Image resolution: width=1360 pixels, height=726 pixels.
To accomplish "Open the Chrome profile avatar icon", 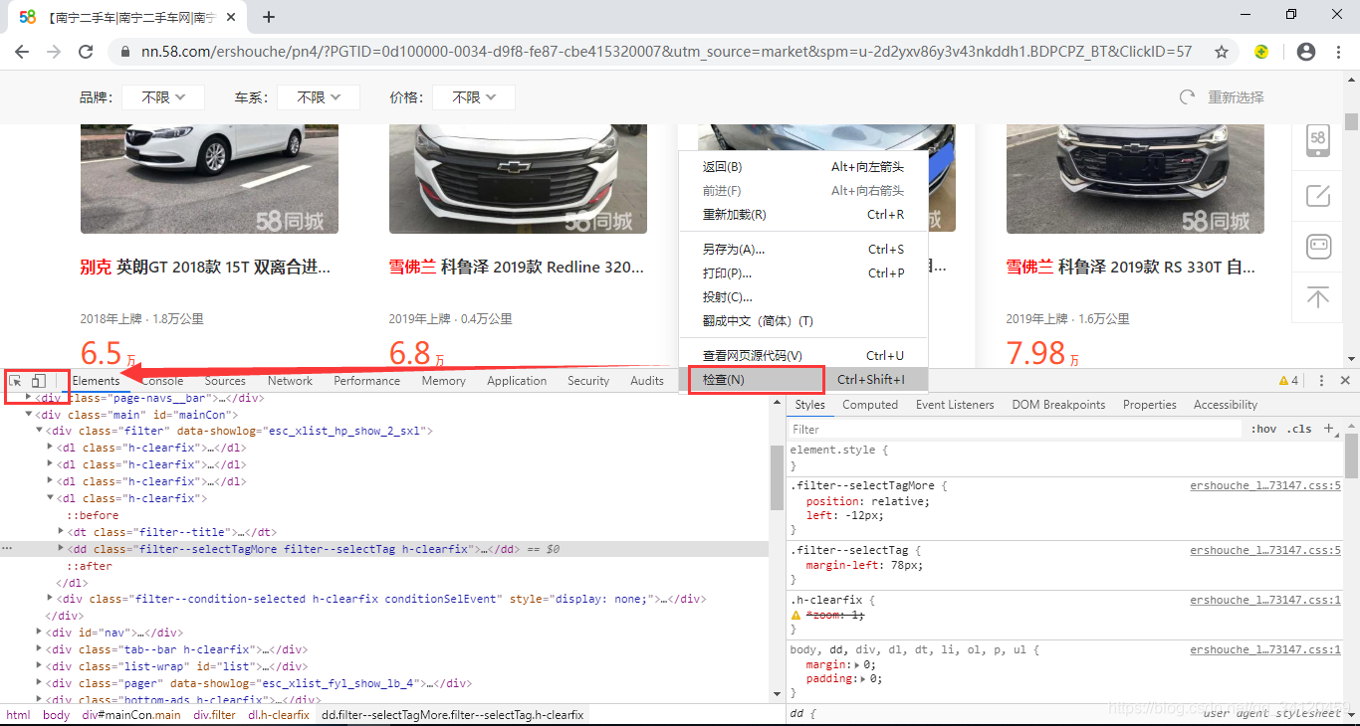I will tap(1306, 52).
